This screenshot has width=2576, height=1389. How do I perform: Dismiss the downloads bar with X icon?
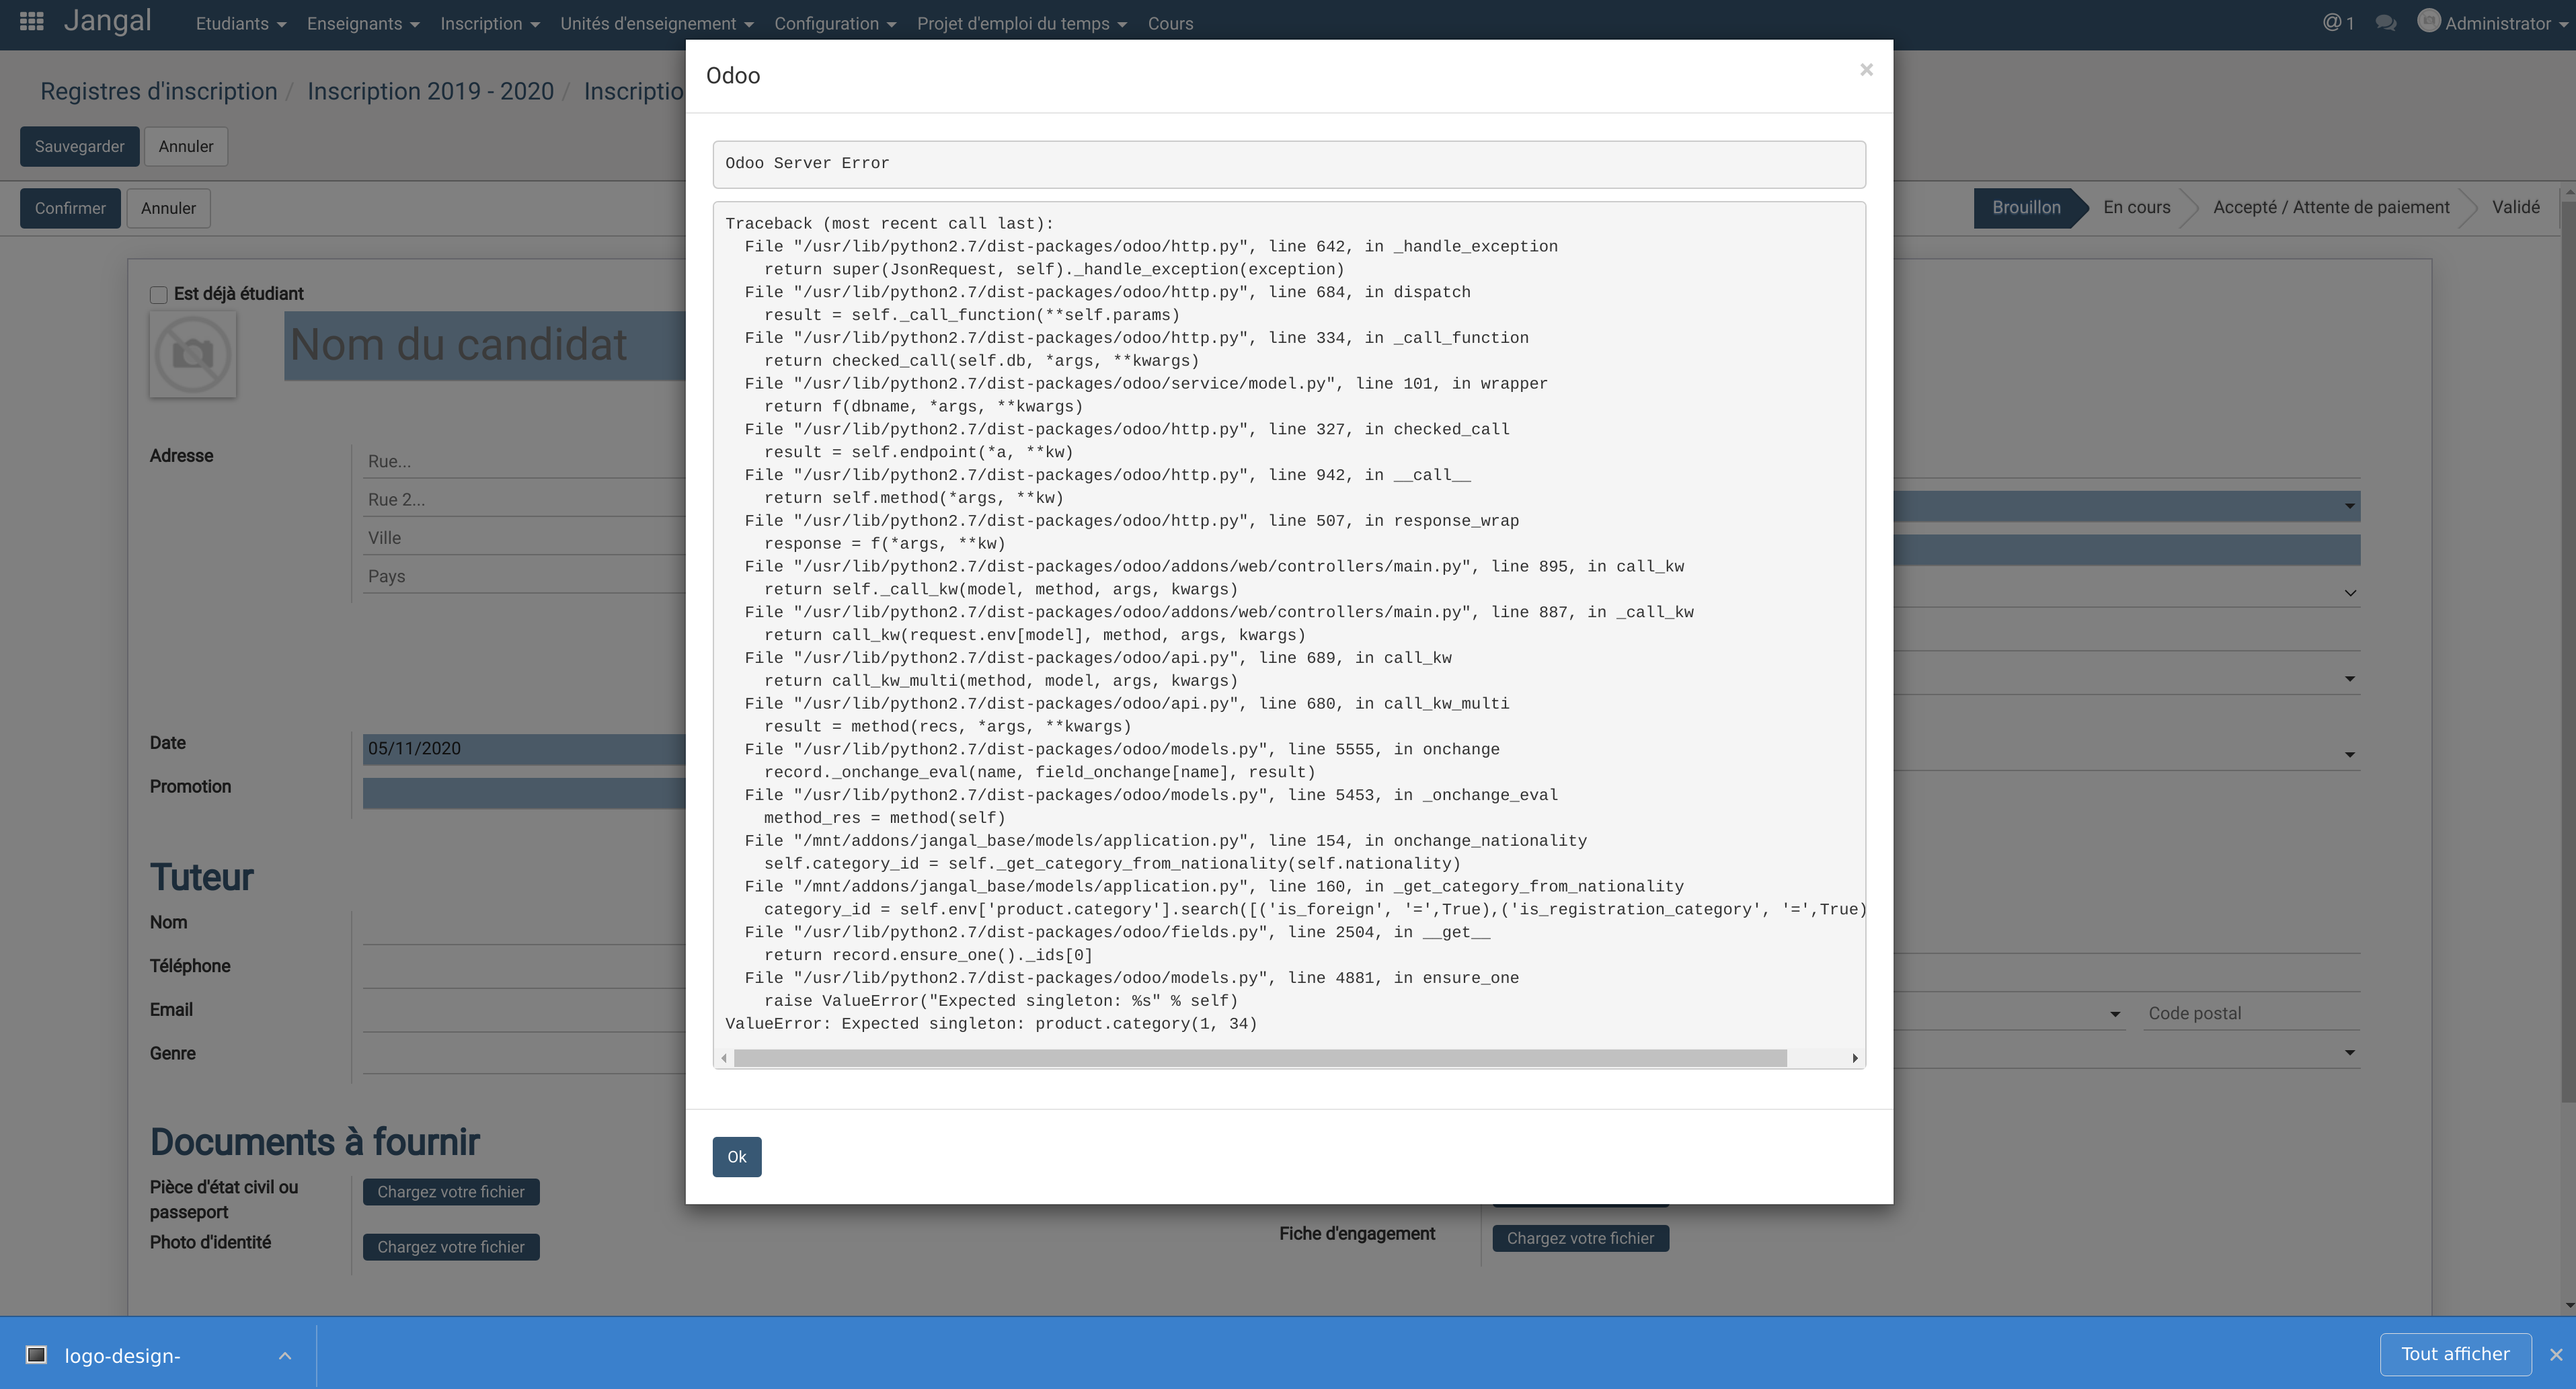[x=2556, y=1355]
